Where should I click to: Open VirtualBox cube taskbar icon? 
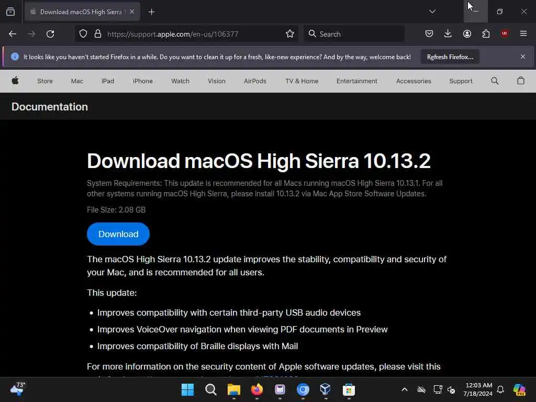(x=326, y=389)
